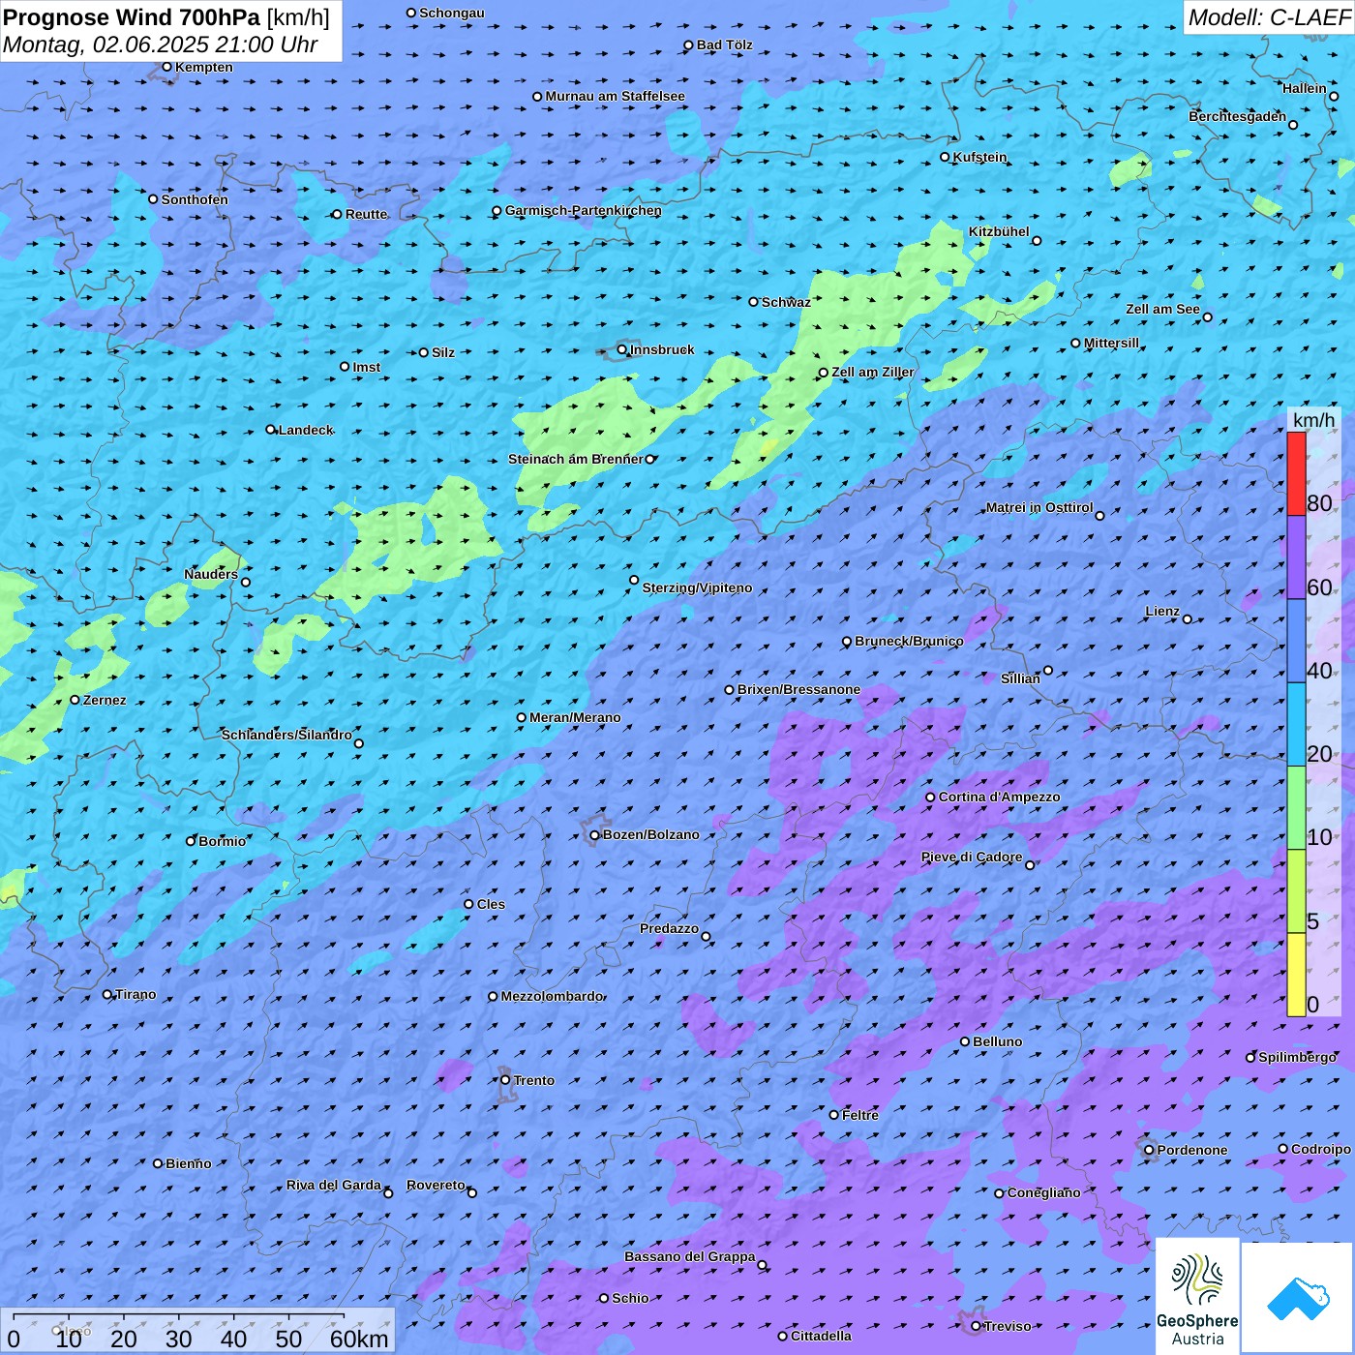Image resolution: width=1355 pixels, height=1355 pixels.
Task: Click the 'Bassano del Grappa' label
Action: point(689,1256)
